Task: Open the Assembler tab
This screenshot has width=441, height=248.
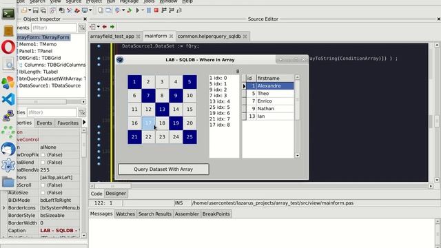Action: [187, 214]
